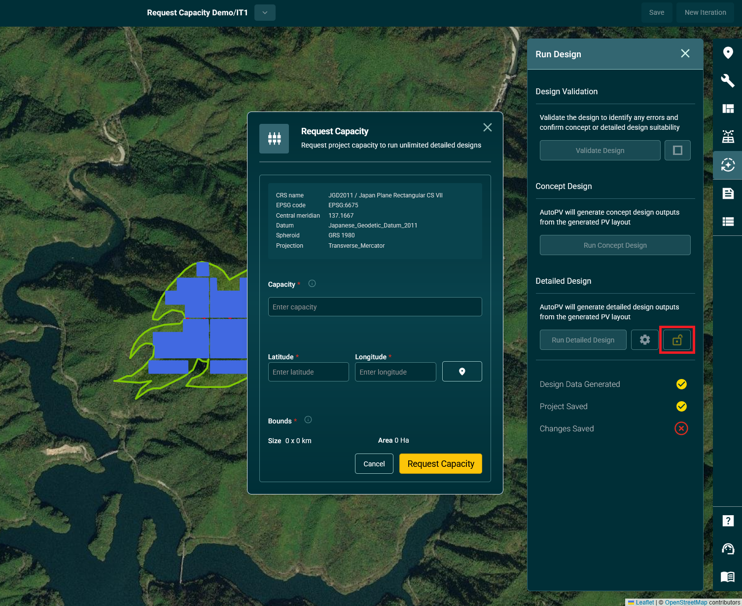The height and width of the screenshot is (606, 742).
Task: Open the OpenStreetMap attribution link
Action: coord(686,602)
